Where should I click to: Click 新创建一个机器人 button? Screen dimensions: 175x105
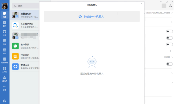point(91,16)
